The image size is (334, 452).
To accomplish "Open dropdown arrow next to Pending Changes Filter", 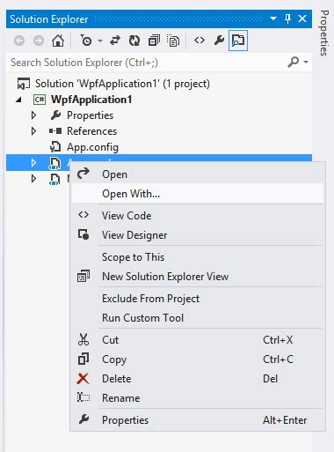I will (100, 41).
